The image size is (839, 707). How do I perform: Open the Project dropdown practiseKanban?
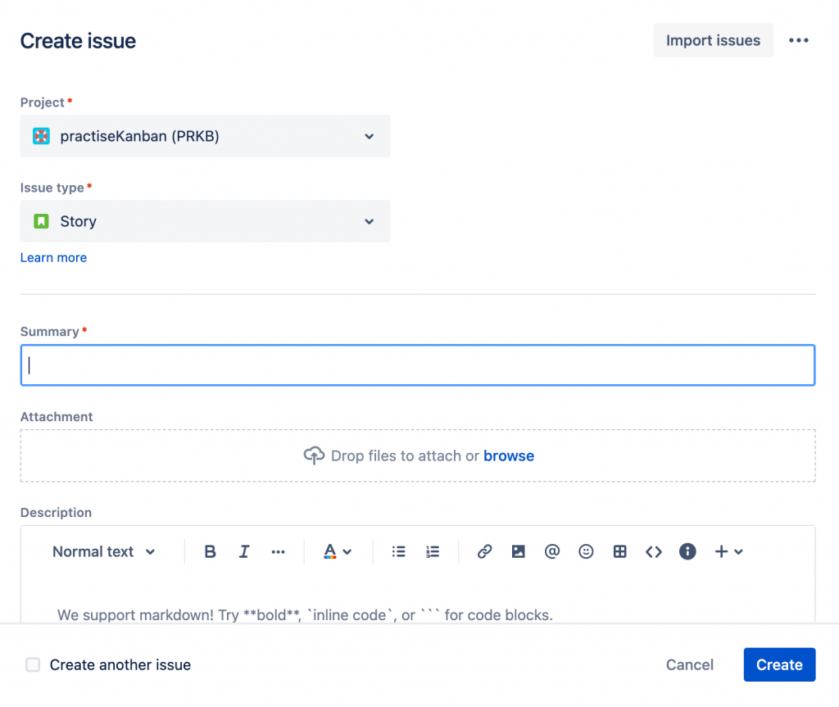205,136
